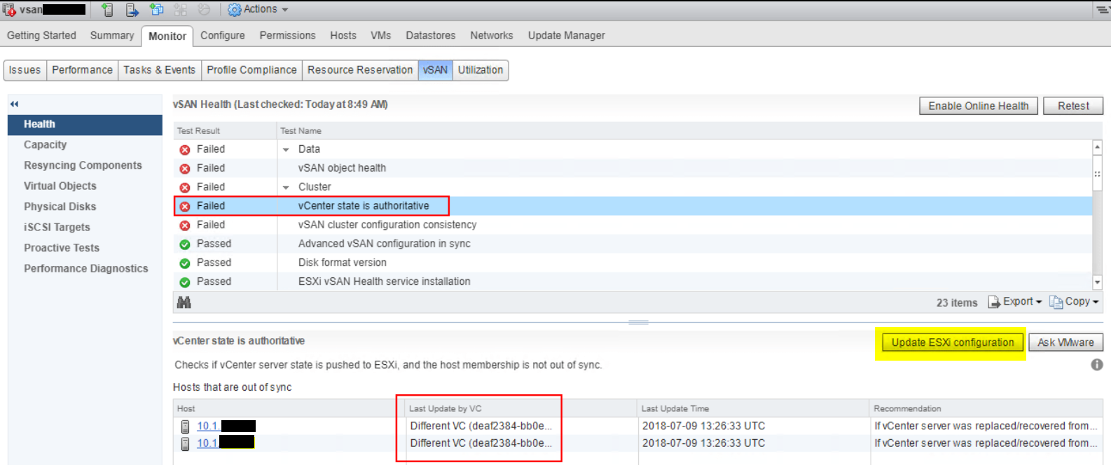Open the Hosts tab
This screenshot has width=1111, height=465.
pyautogui.click(x=343, y=36)
